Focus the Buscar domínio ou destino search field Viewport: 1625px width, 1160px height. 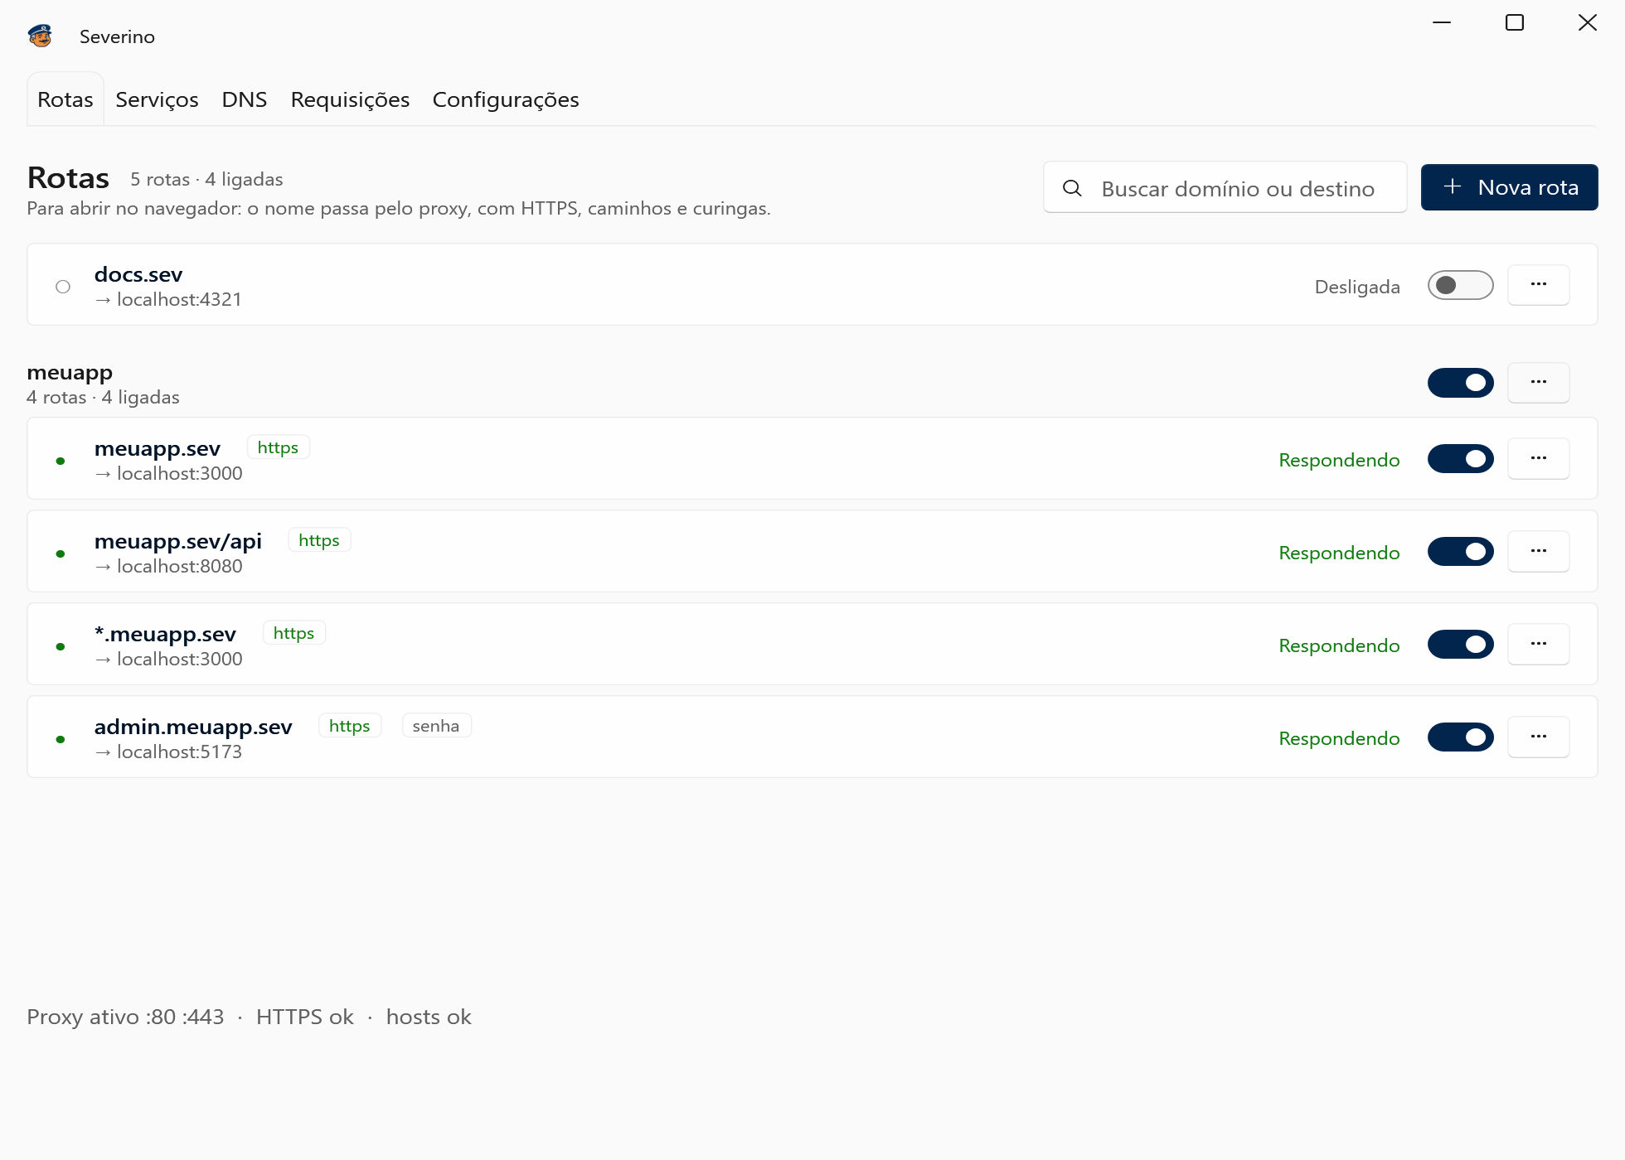(1225, 187)
